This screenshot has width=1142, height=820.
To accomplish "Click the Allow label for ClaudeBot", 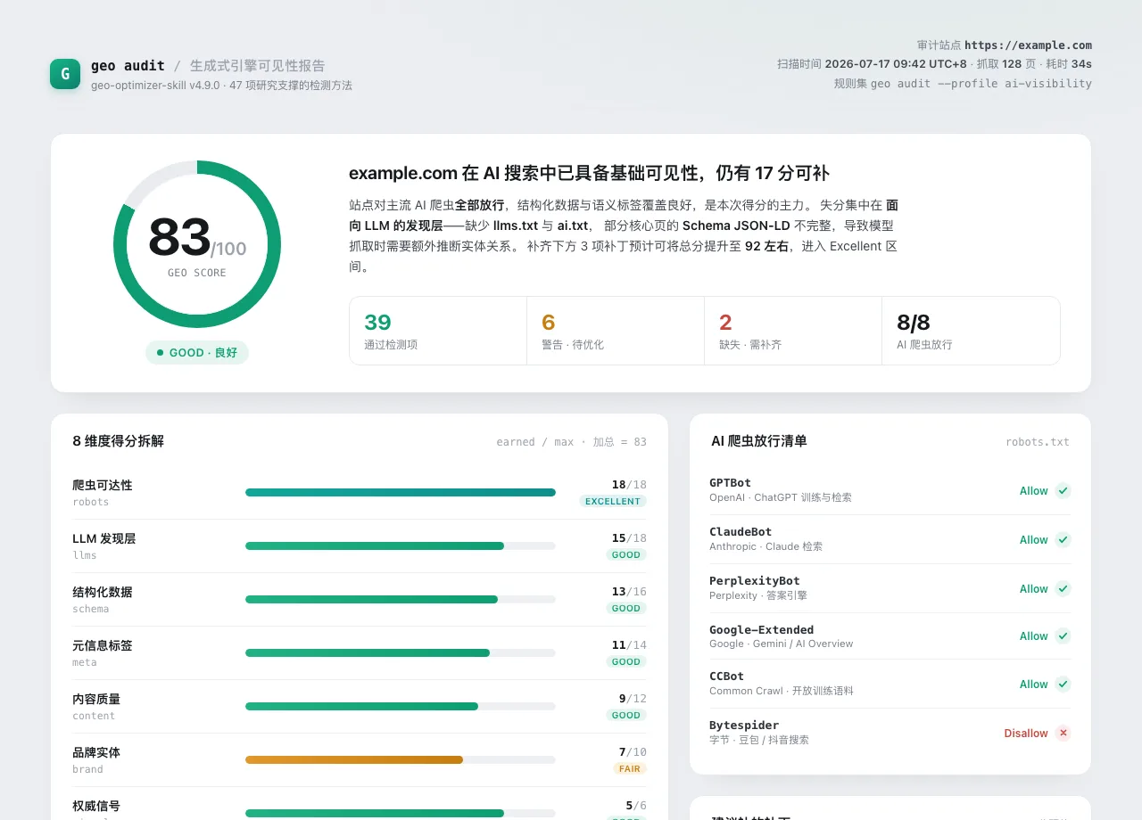I will coord(1034,539).
